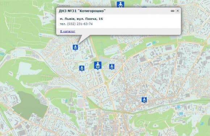Click the bright blue square building on map
210x136 pixels.
coord(181,113)
